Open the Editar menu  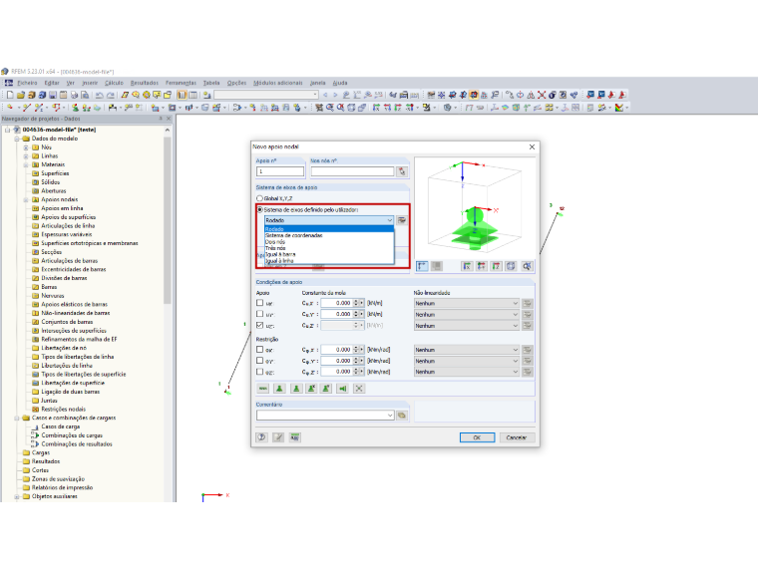click(x=52, y=83)
